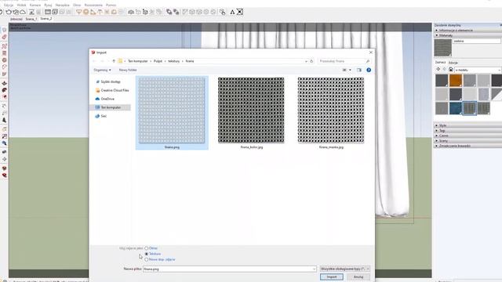Open the file type filter dropdown
Screen dimensions: 502x282
pos(345,269)
